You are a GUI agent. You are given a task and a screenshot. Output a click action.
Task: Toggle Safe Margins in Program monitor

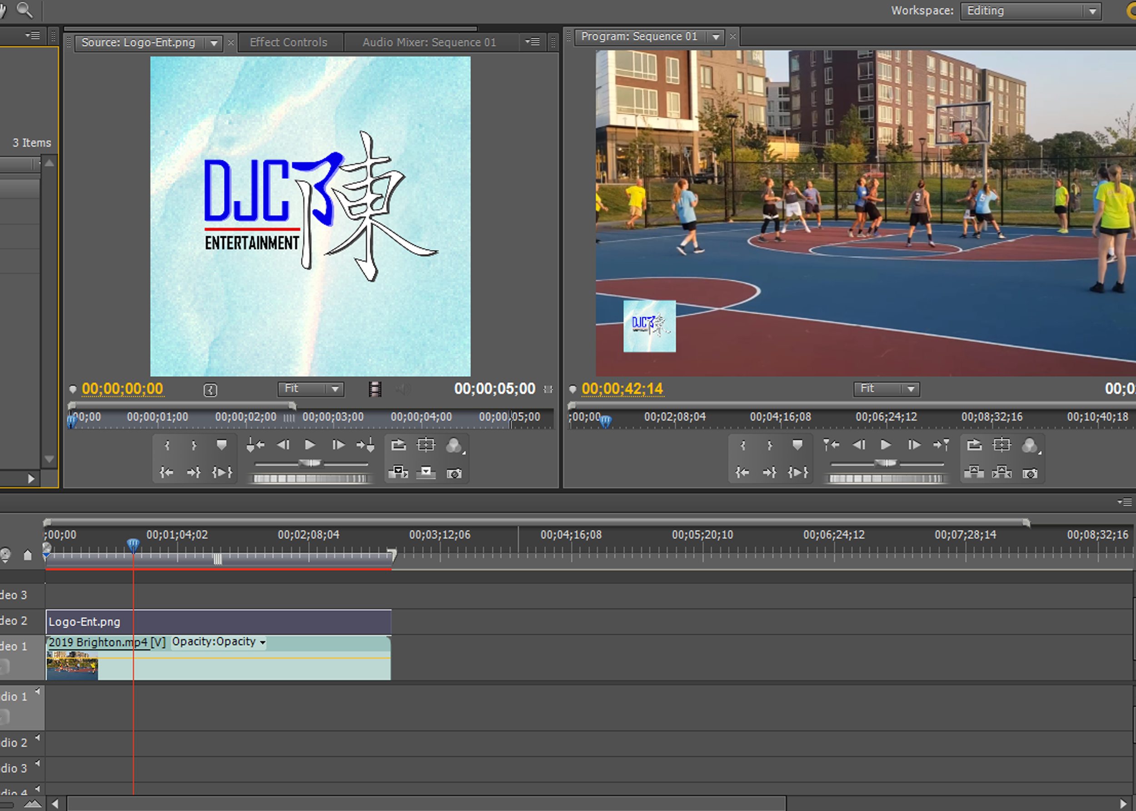[1001, 445]
